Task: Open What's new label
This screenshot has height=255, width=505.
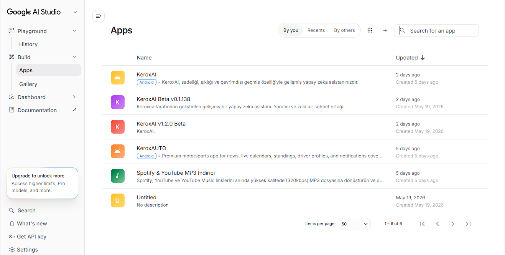Action: tap(32, 224)
